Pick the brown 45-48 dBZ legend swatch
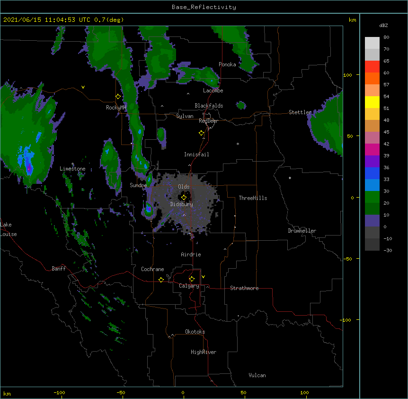This screenshot has width=408, height=399. tap(372, 126)
